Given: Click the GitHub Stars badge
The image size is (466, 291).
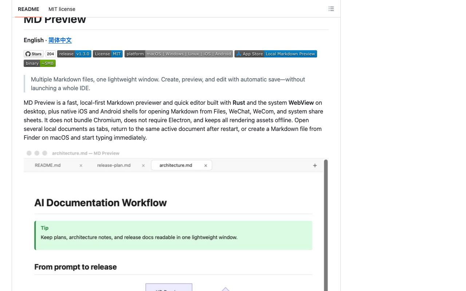Looking at the screenshot, I should [x=33, y=54].
